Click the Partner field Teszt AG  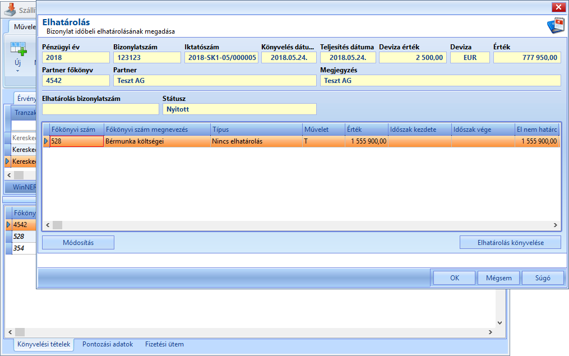[215, 81]
